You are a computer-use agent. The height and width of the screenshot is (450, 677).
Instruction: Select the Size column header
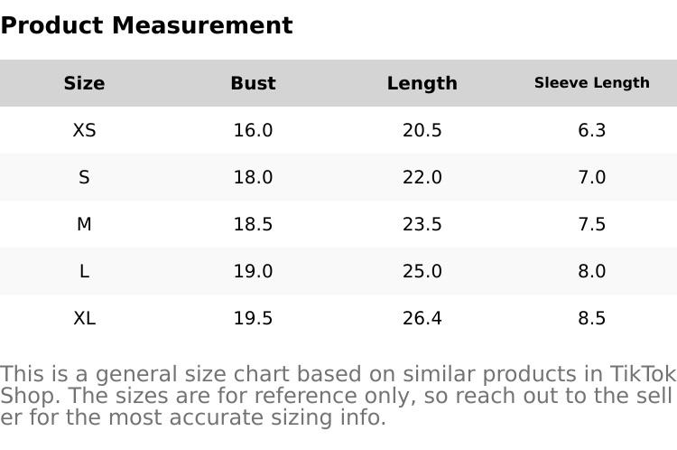click(84, 83)
